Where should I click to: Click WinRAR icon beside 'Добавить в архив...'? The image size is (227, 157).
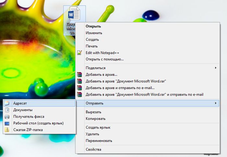tap(80, 74)
